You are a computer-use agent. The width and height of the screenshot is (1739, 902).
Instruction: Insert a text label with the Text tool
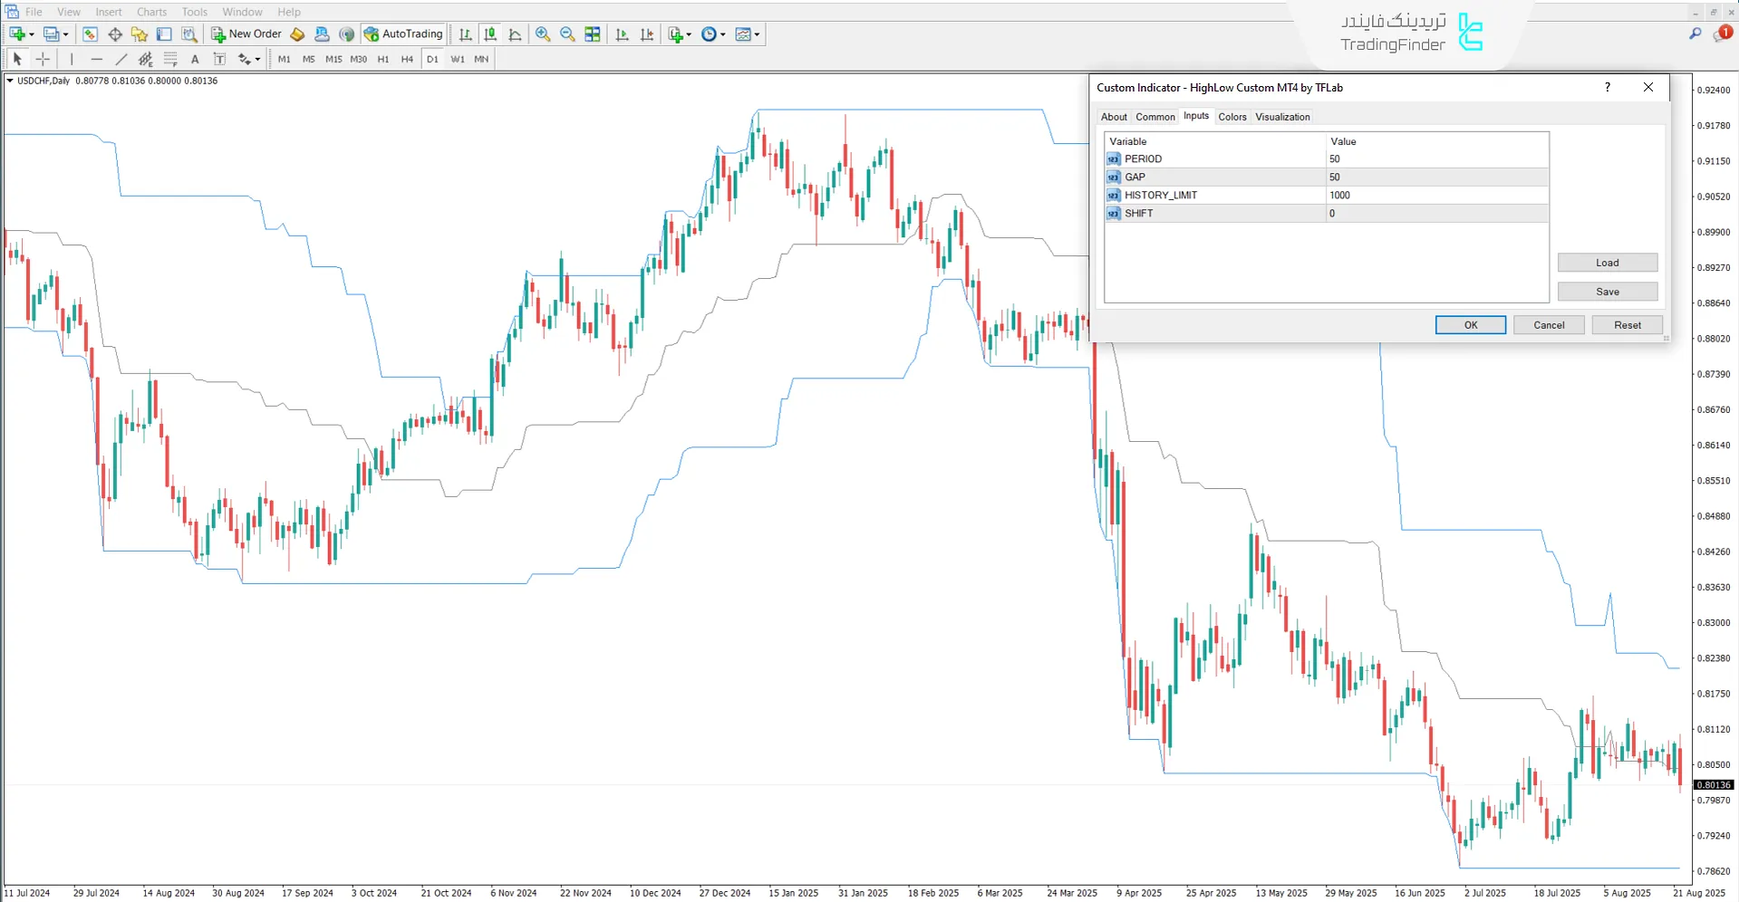195,58
